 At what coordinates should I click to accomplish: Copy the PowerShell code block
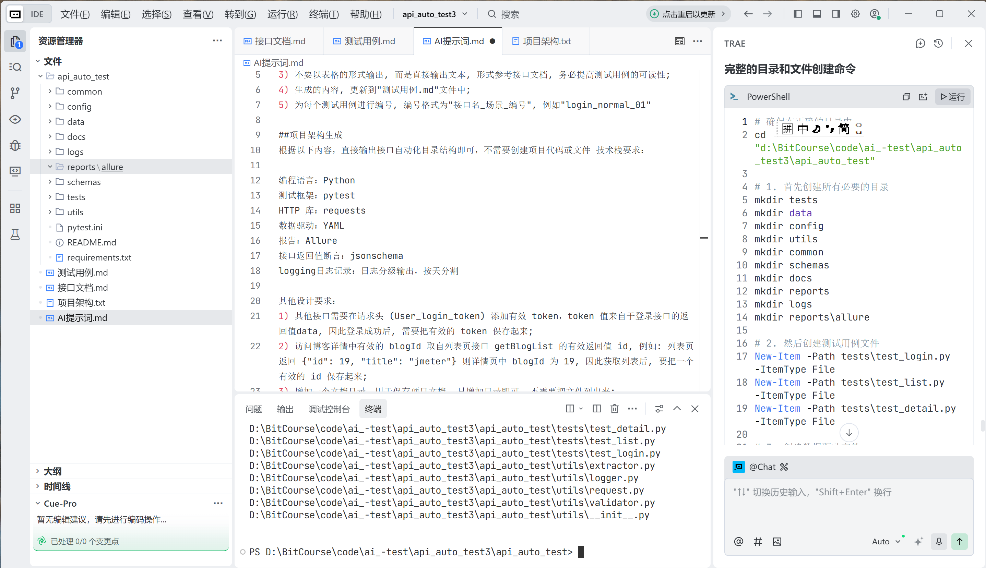[906, 97]
